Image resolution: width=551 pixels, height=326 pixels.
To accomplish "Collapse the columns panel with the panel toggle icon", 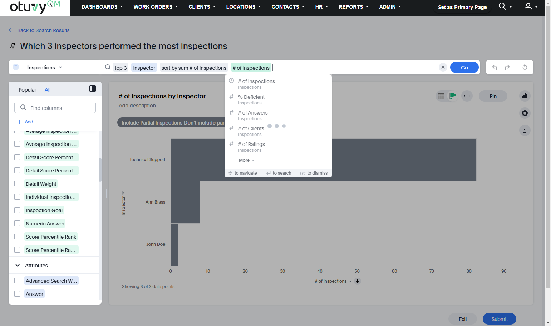I will 93,88.
